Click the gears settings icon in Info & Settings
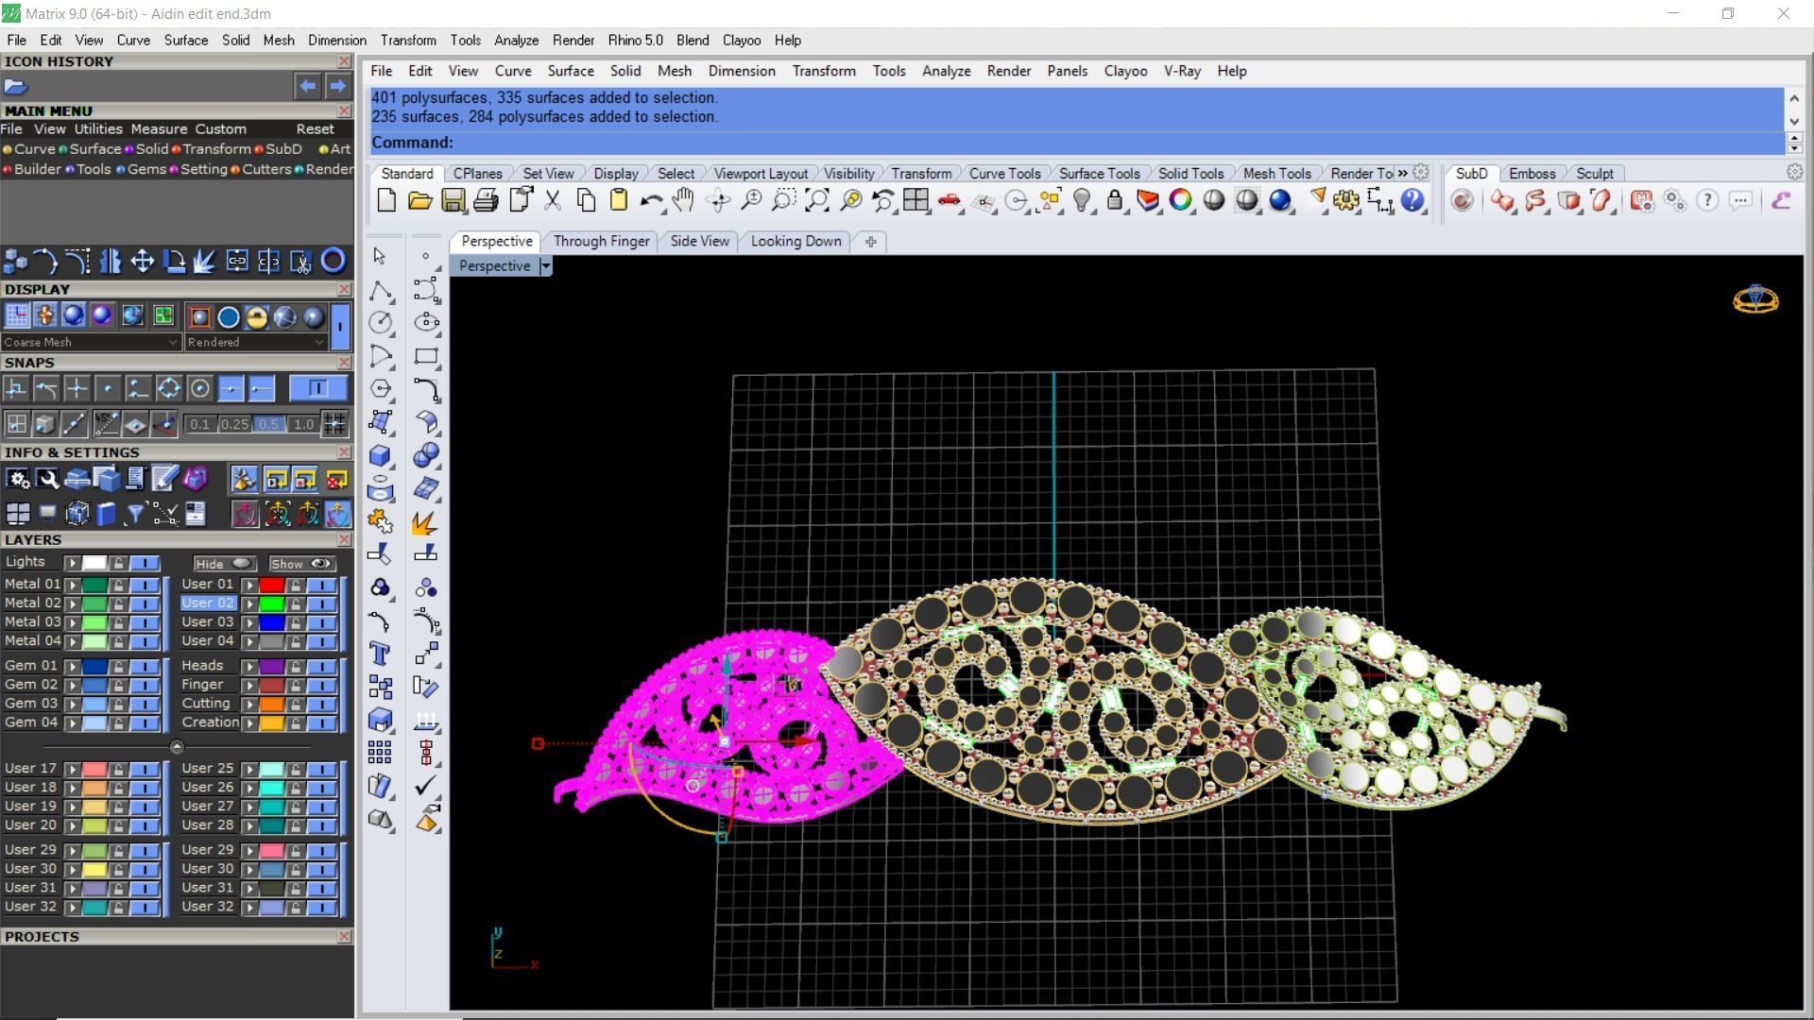Image resolution: width=1814 pixels, height=1020 pixels. point(18,480)
